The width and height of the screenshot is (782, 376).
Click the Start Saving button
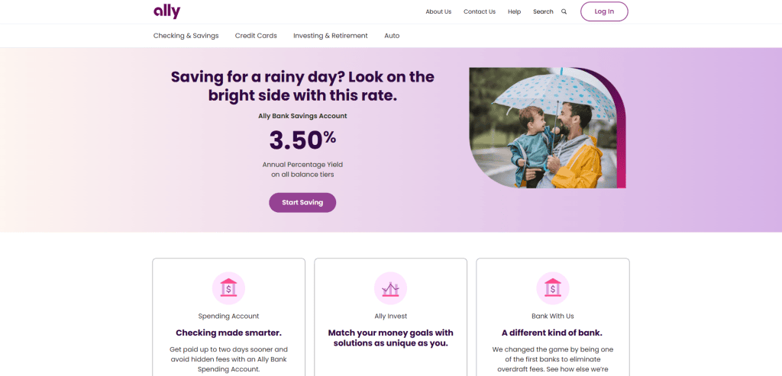point(302,203)
